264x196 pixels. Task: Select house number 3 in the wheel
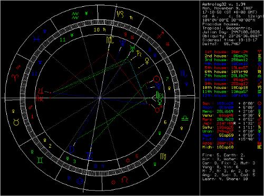click(74, 161)
